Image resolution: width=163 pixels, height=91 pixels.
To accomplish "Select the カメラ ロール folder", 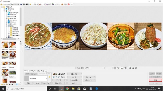I will (16, 32).
